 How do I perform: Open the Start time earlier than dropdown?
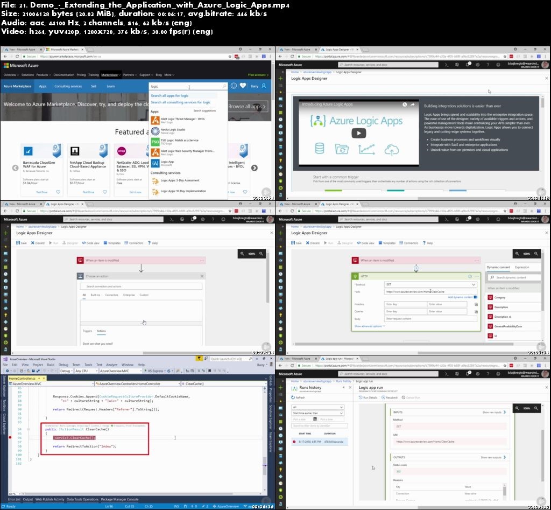point(317,413)
